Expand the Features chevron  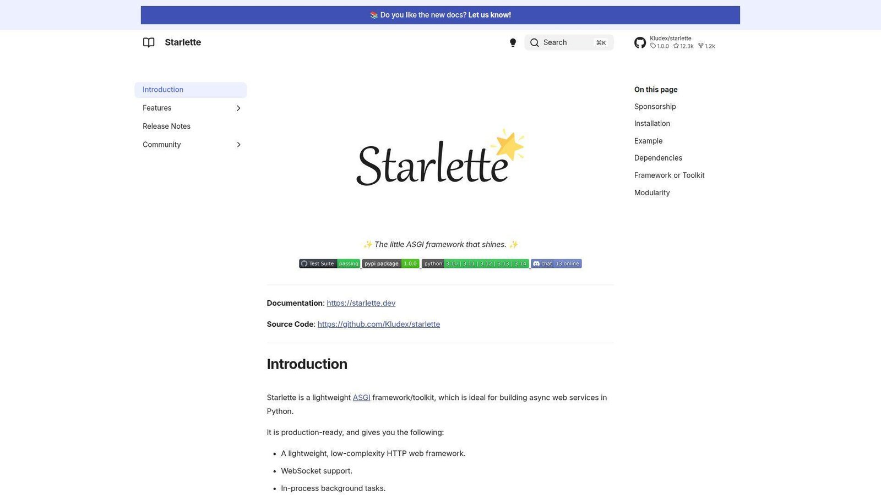click(238, 108)
